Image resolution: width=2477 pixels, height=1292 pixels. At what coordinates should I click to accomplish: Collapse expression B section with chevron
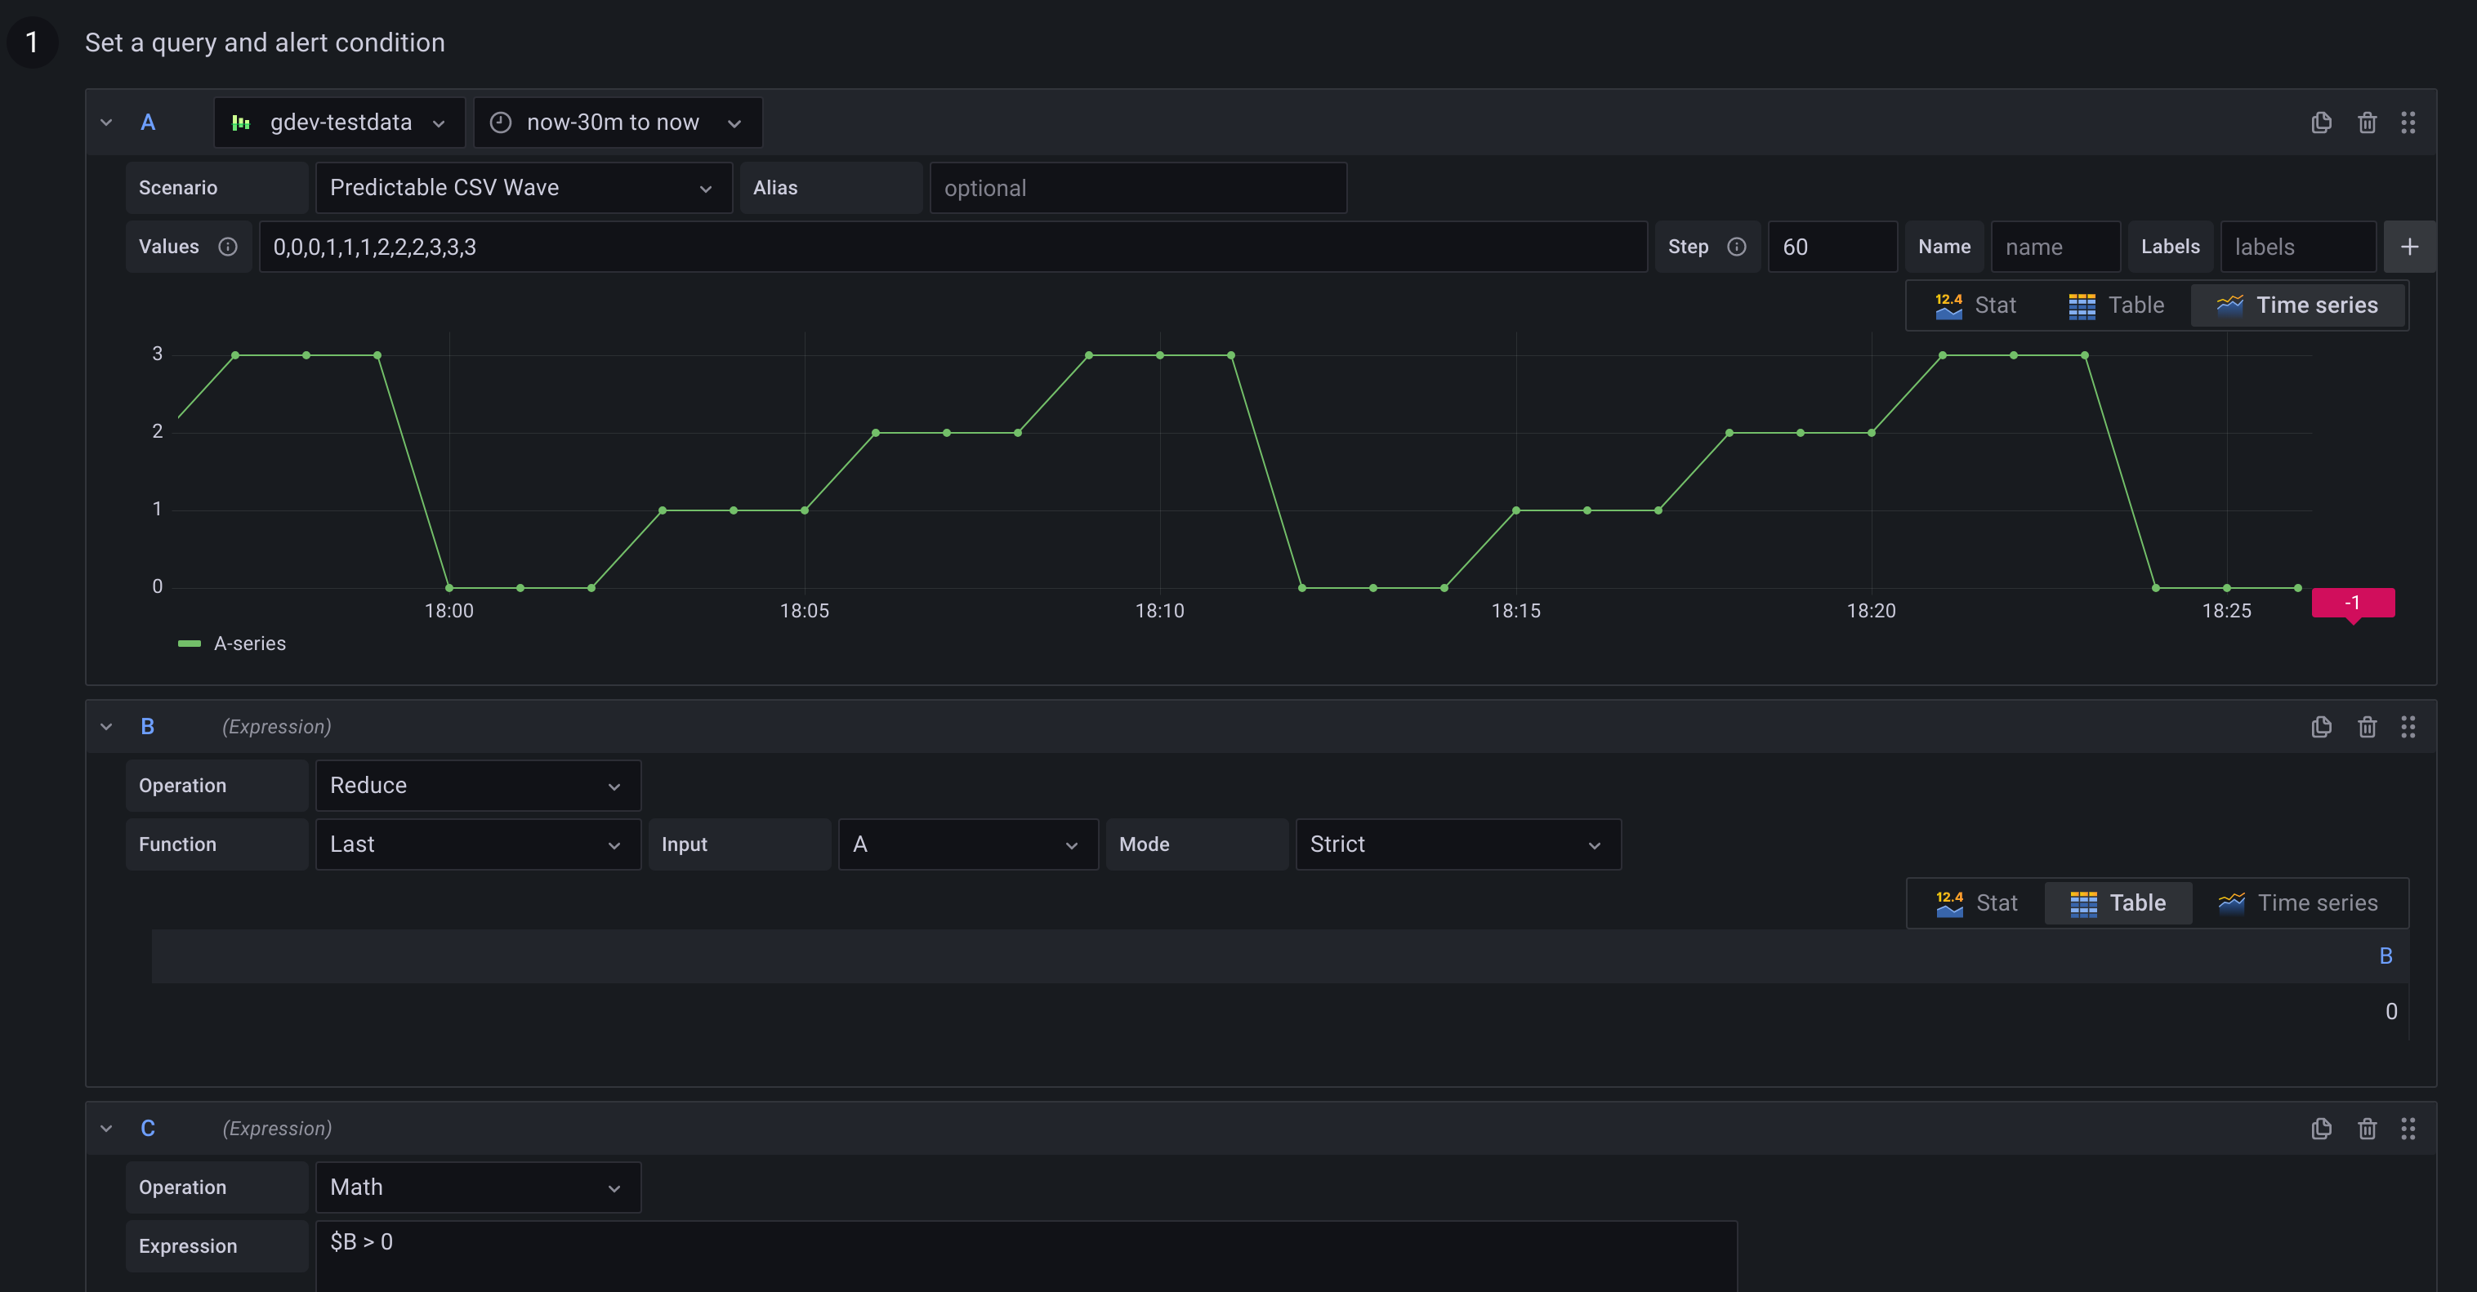coord(107,727)
